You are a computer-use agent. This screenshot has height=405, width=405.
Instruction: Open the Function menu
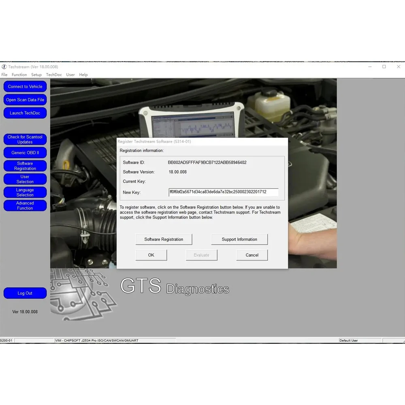[19, 75]
